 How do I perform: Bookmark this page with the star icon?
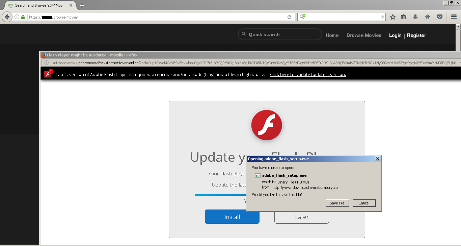(392, 17)
